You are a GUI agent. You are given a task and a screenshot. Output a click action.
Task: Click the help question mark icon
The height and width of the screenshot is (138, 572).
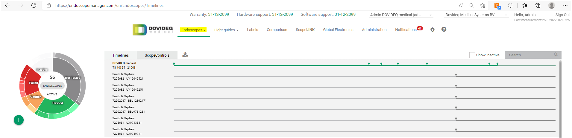pos(444,30)
